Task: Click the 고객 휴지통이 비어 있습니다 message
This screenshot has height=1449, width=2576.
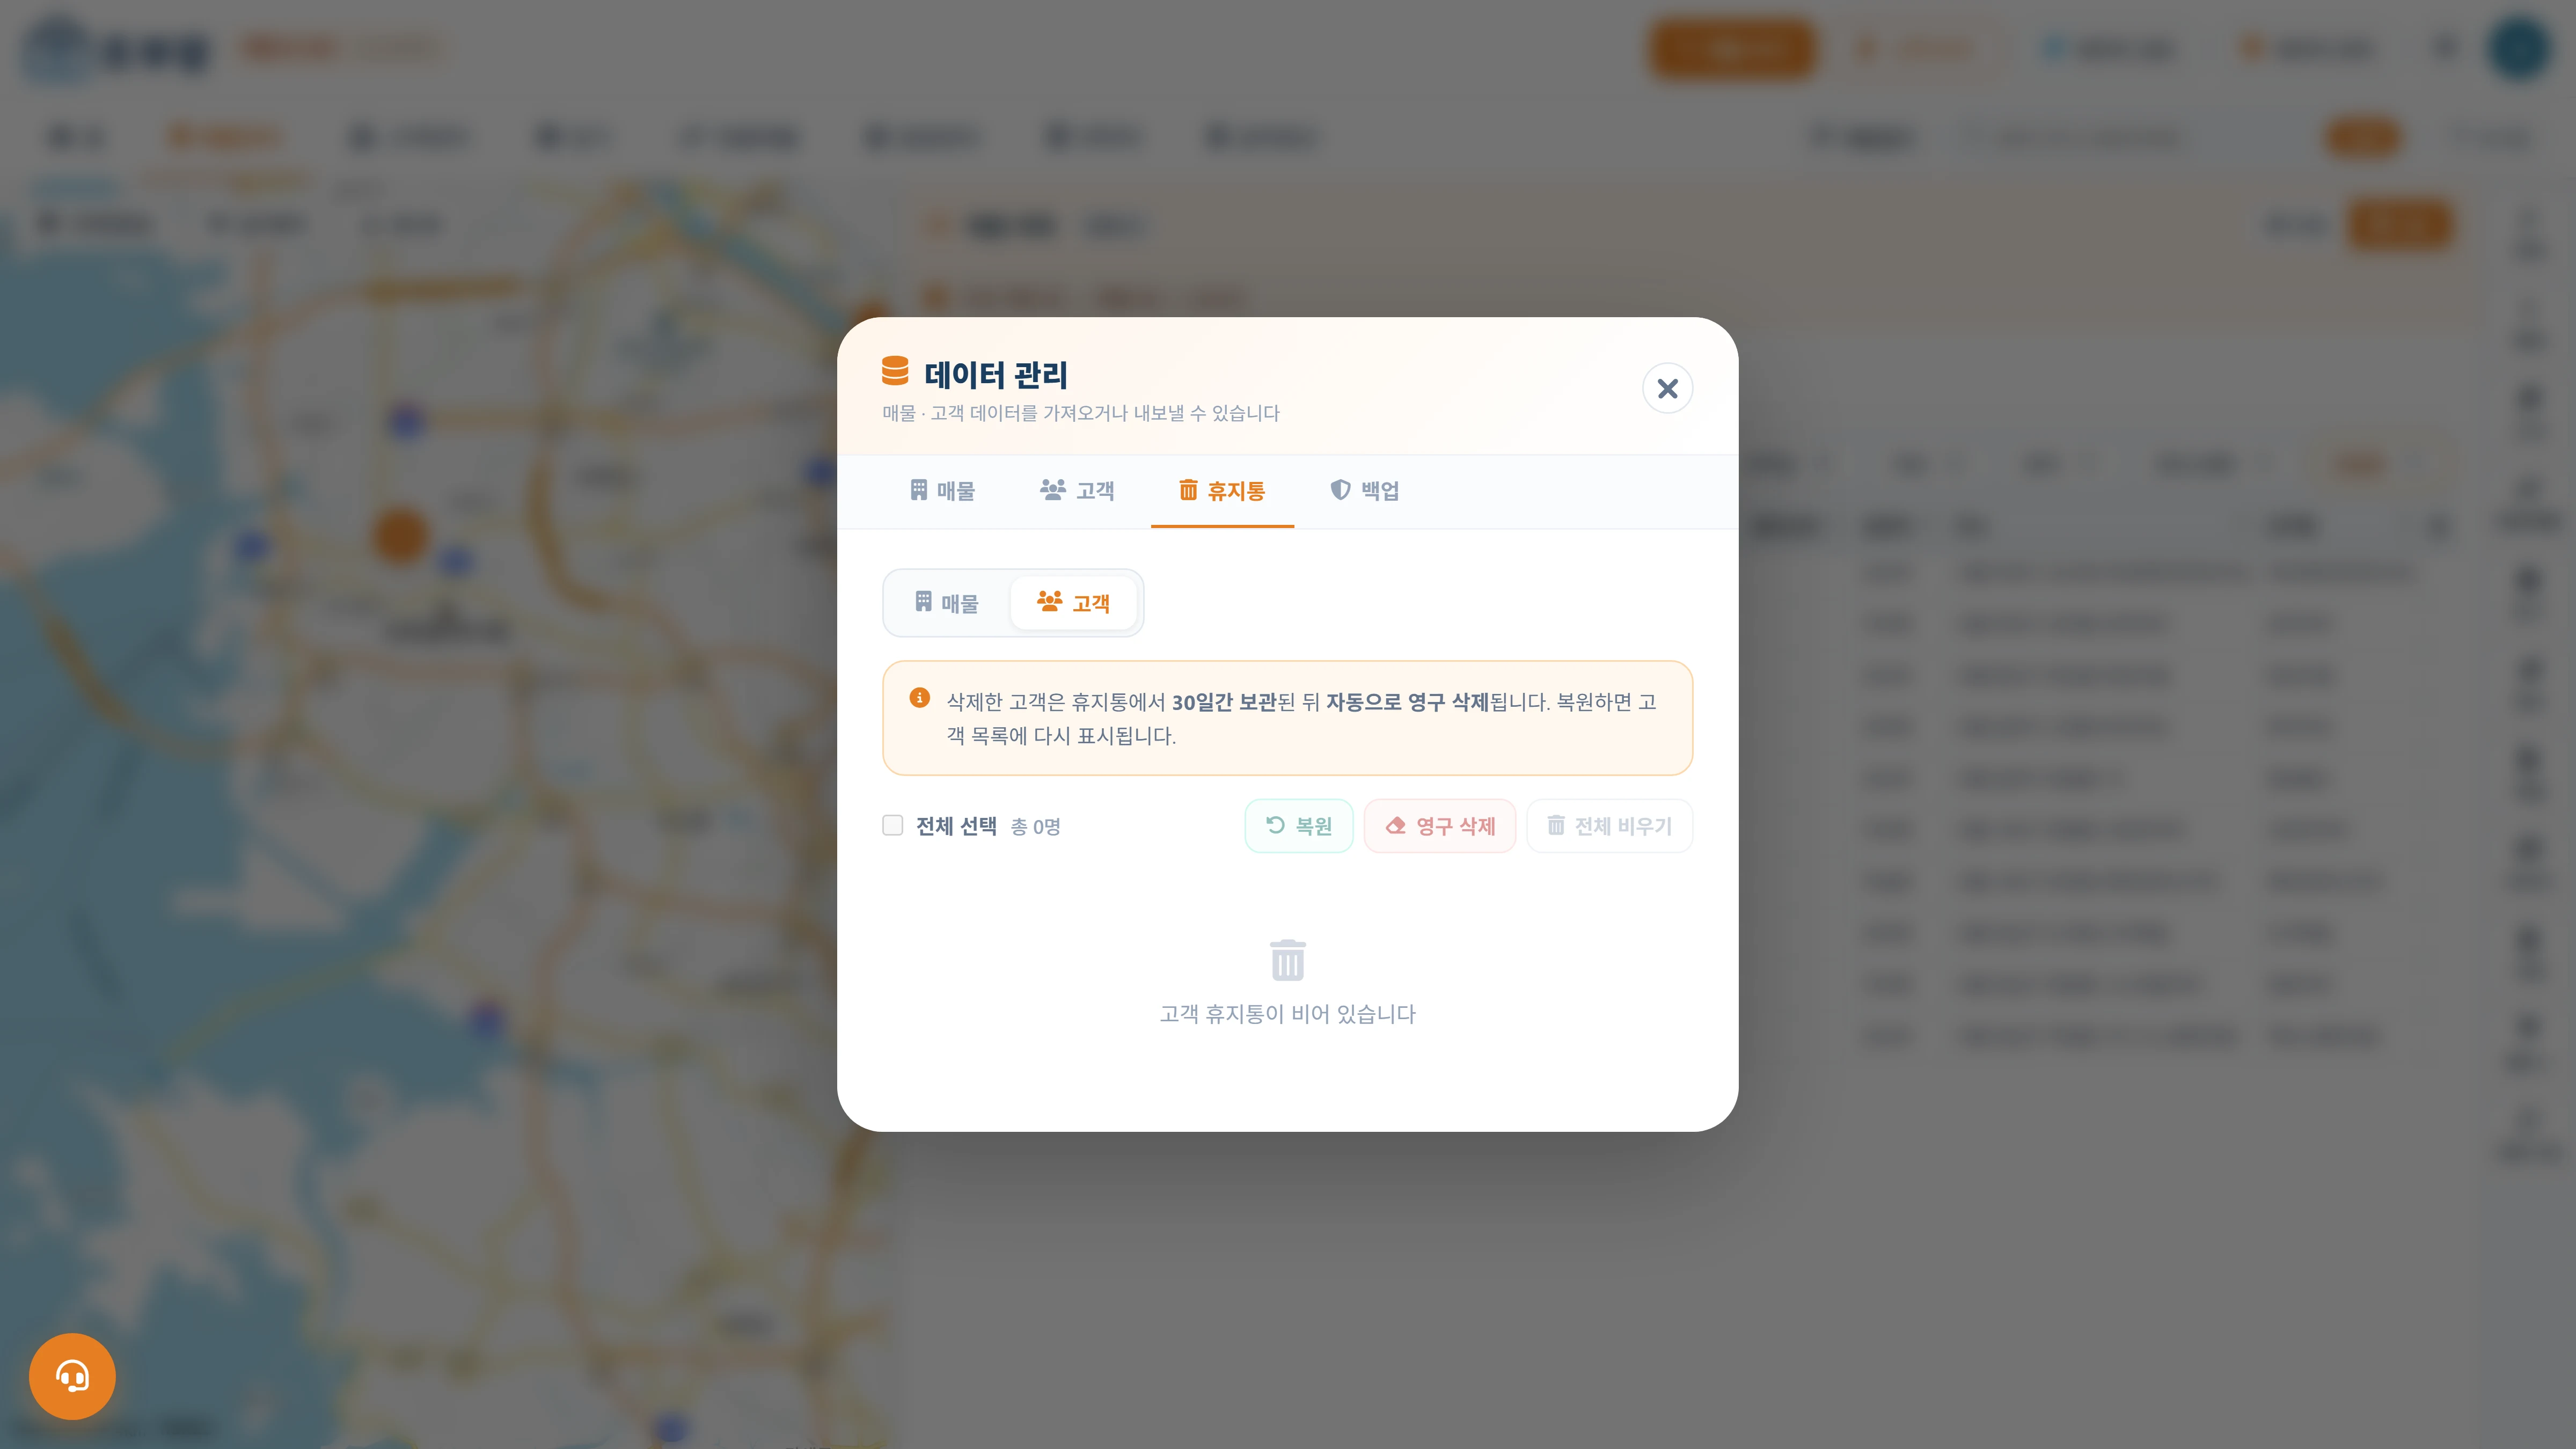Action: 1288,1014
